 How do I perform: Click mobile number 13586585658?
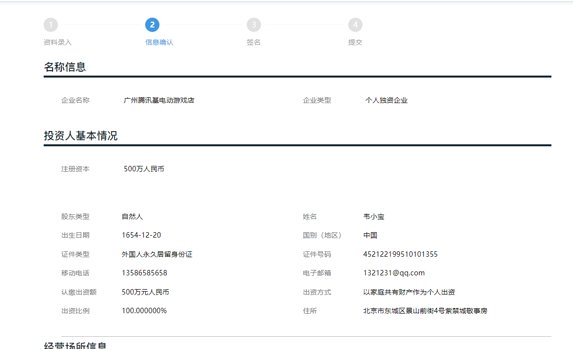click(x=144, y=273)
